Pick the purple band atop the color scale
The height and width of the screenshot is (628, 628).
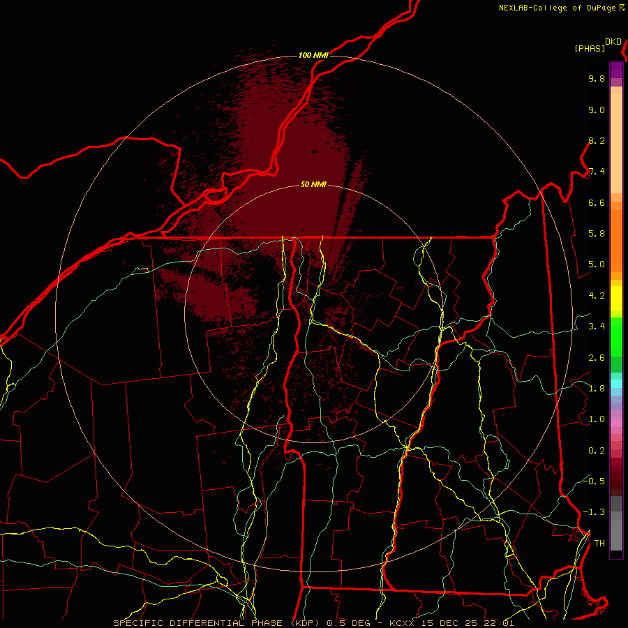coord(616,70)
